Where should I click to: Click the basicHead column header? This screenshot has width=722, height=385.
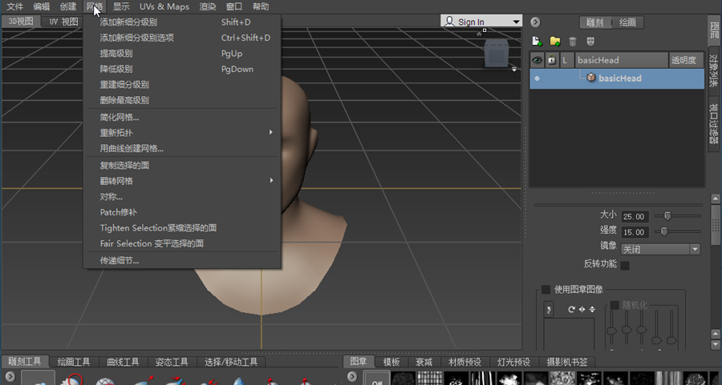[621, 60]
